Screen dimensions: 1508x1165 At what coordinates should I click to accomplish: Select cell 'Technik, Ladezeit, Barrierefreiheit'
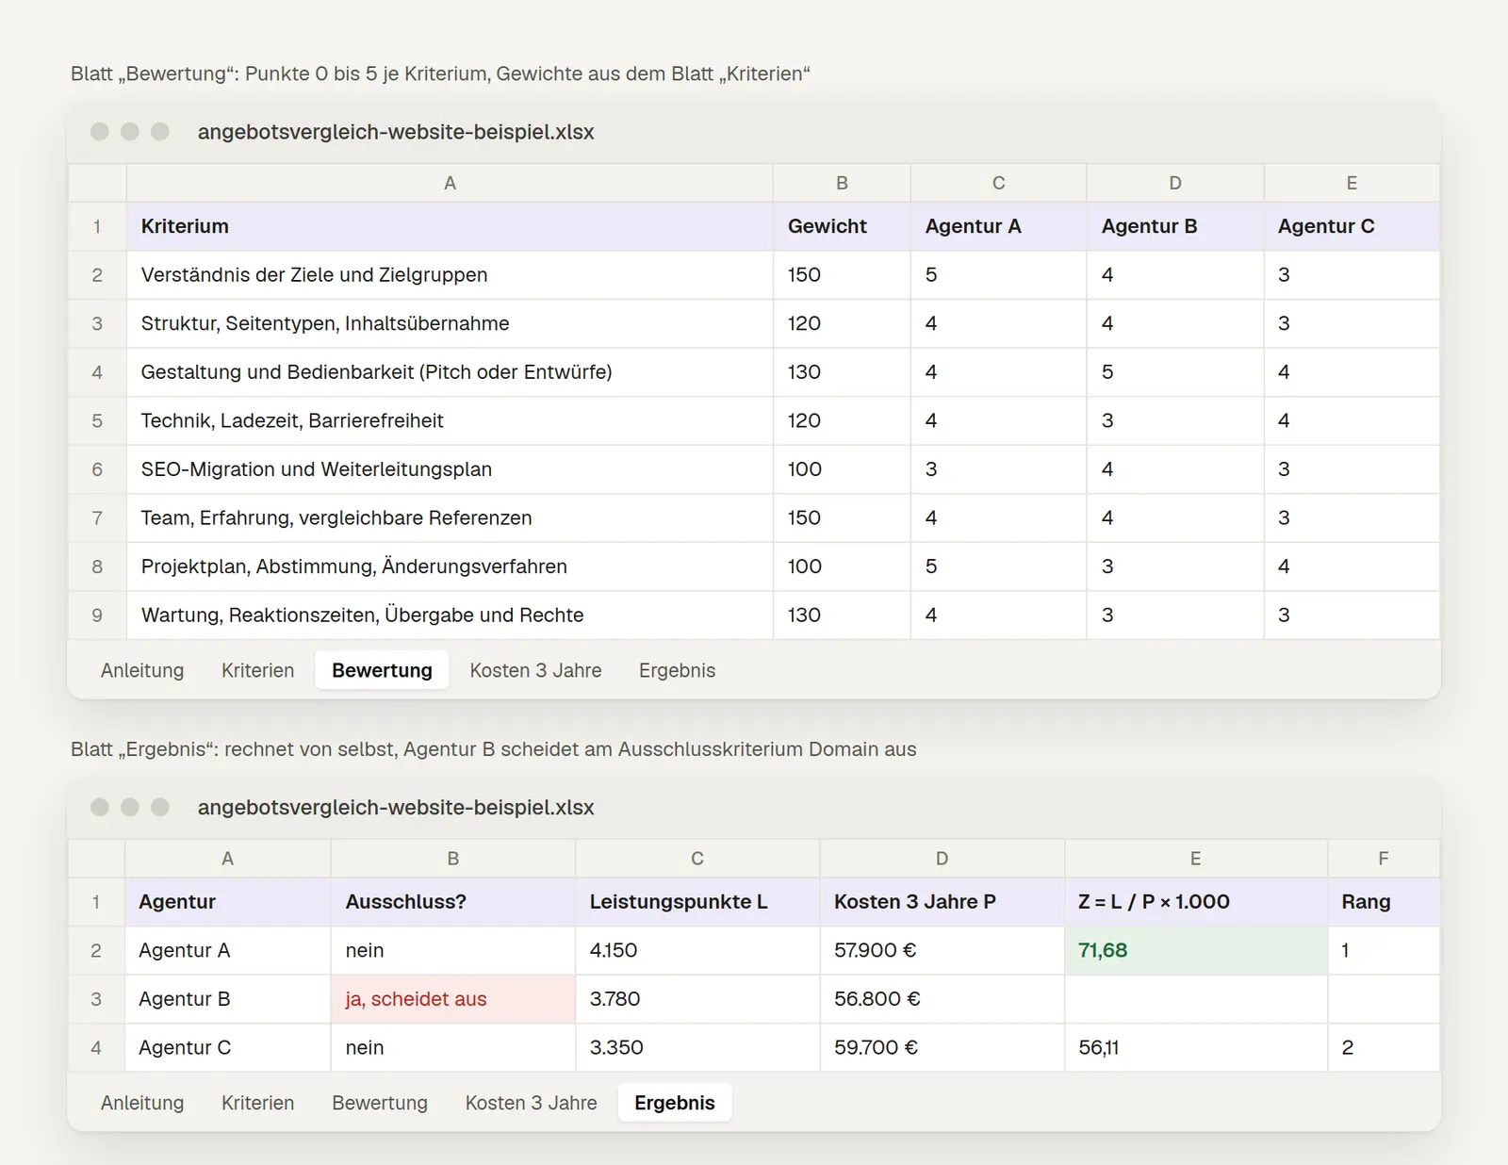[450, 420]
